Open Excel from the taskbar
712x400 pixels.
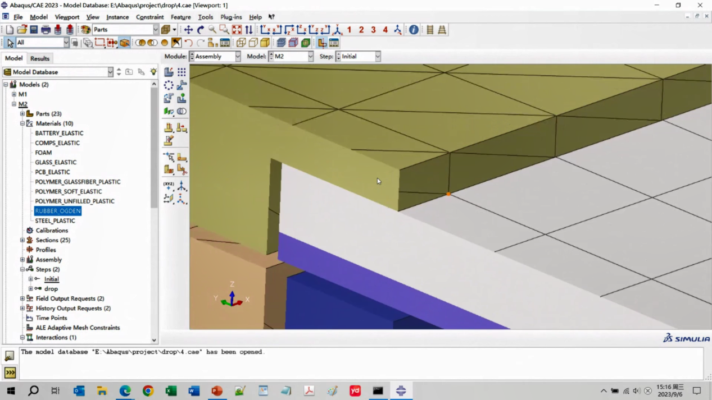[171, 390]
